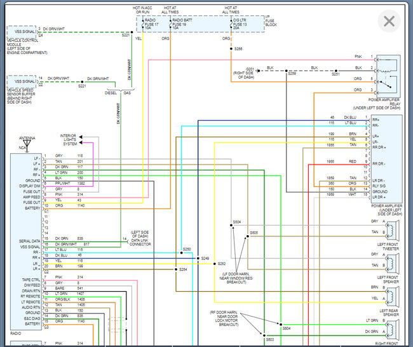Screen dimensions: 413x347
Task: Click the 'AUDIO RTN' pin label
Action: 31,307
